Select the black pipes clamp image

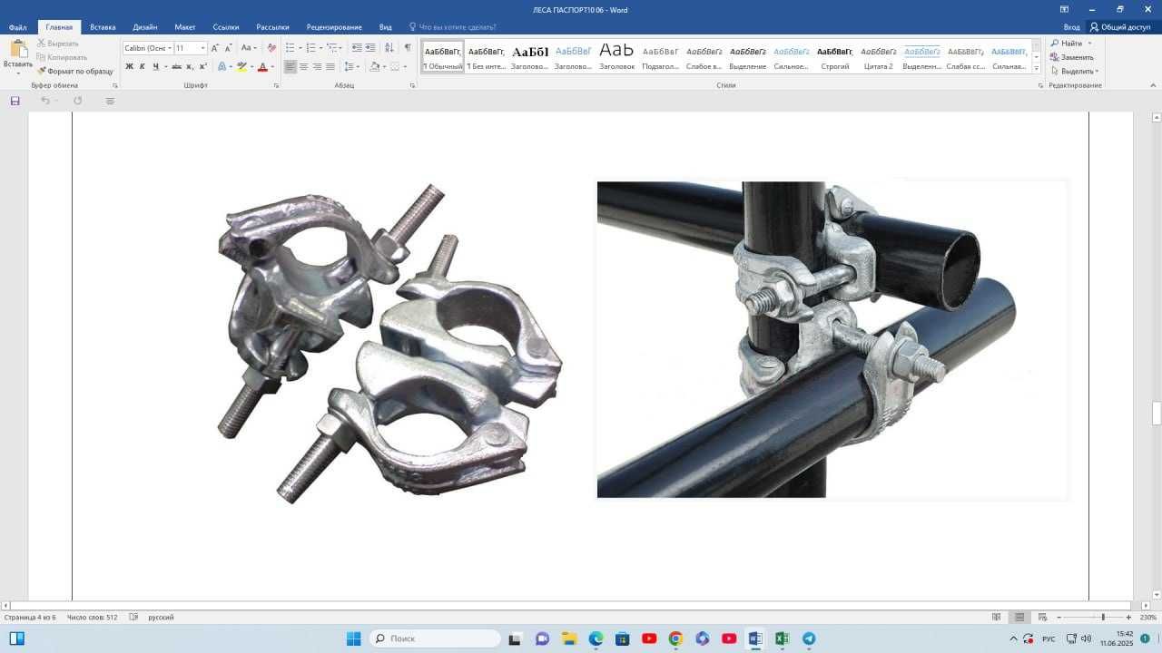pos(832,339)
